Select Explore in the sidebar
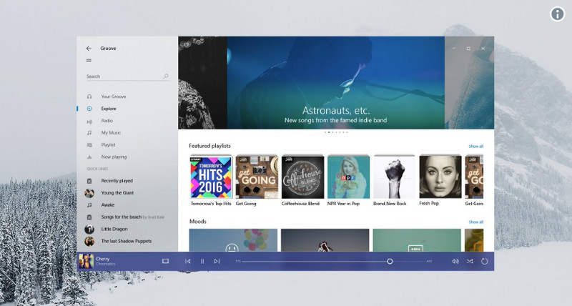572x306 pixels. coord(109,109)
